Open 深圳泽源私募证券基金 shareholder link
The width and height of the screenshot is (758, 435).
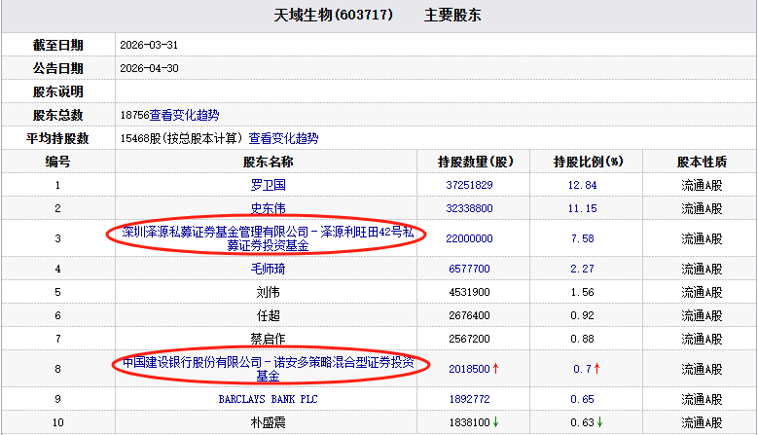pos(268,238)
